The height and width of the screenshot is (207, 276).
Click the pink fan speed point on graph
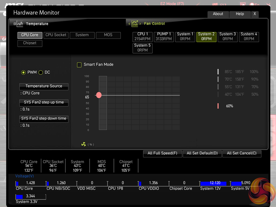tap(99, 95)
